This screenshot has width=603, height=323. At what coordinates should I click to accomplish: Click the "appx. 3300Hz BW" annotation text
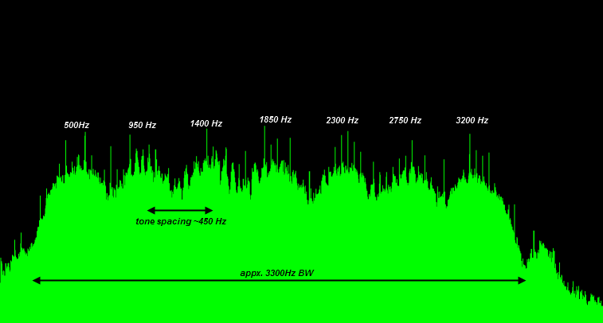pos(276,274)
